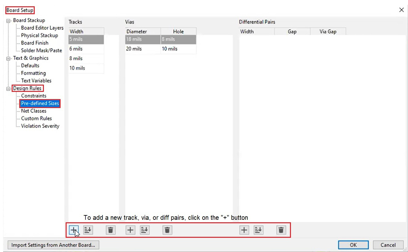Click the Differential Pairs Width column header

click(x=257, y=32)
